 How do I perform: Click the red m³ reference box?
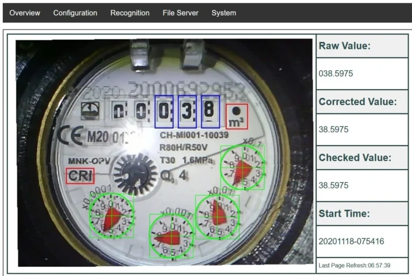point(236,117)
